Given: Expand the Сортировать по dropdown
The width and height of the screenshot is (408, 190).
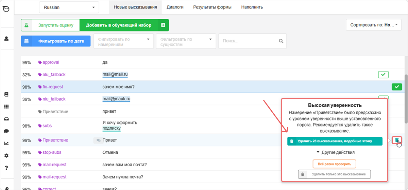Looking at the screenshot, I should click(373, 25).
